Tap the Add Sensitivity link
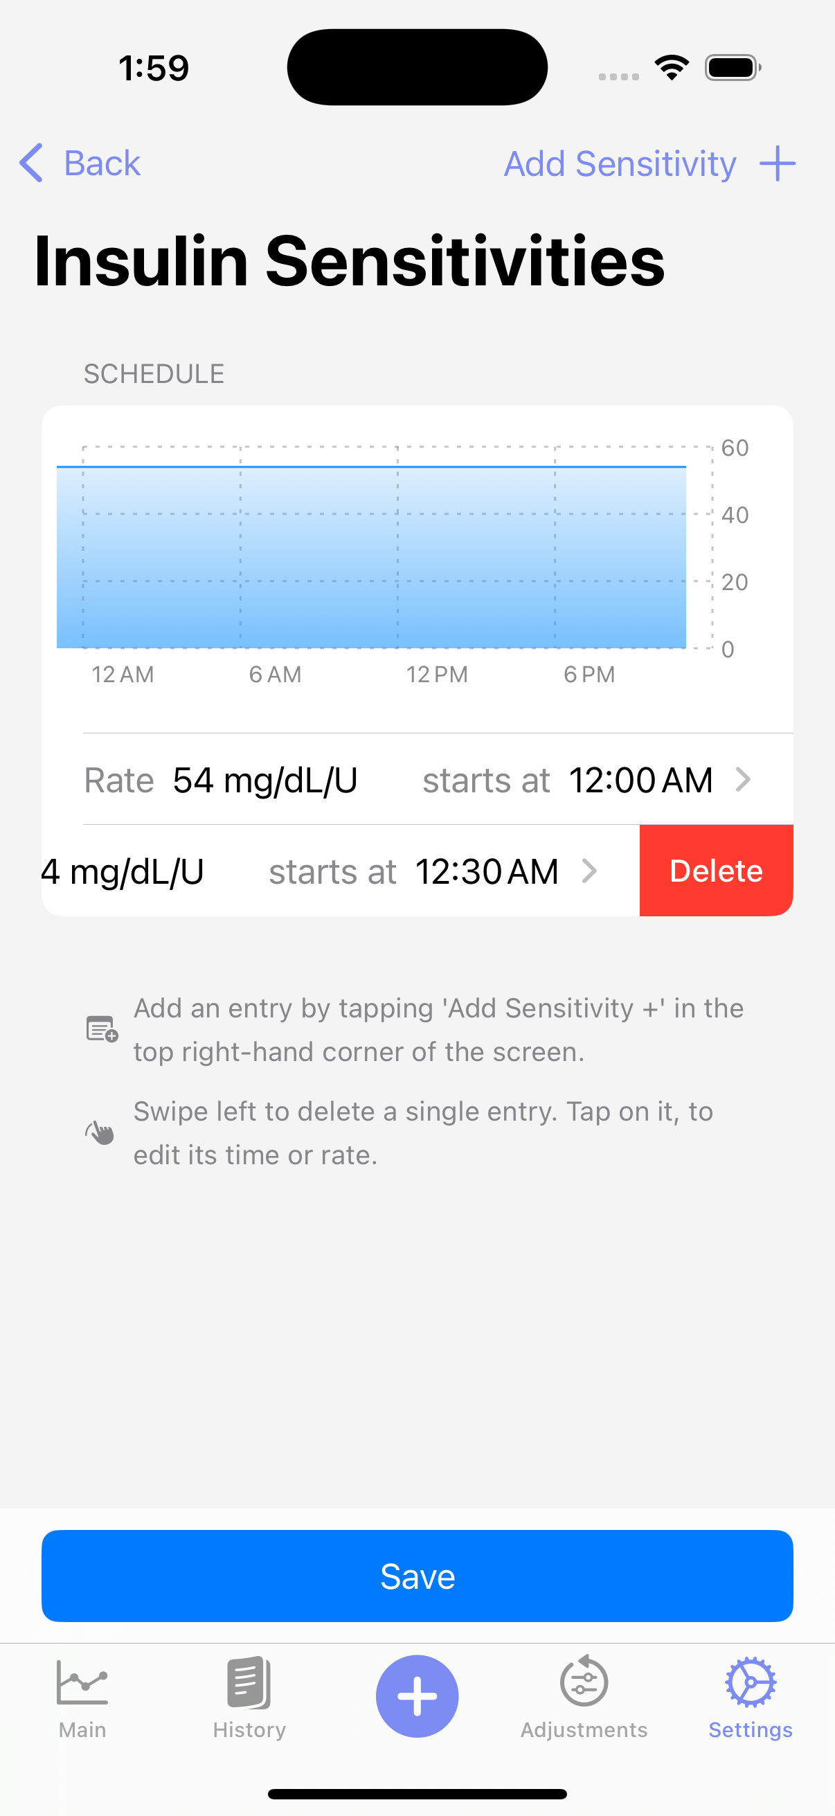Image resolution: width=835 pixels, height=1816 pixels. 620,164
